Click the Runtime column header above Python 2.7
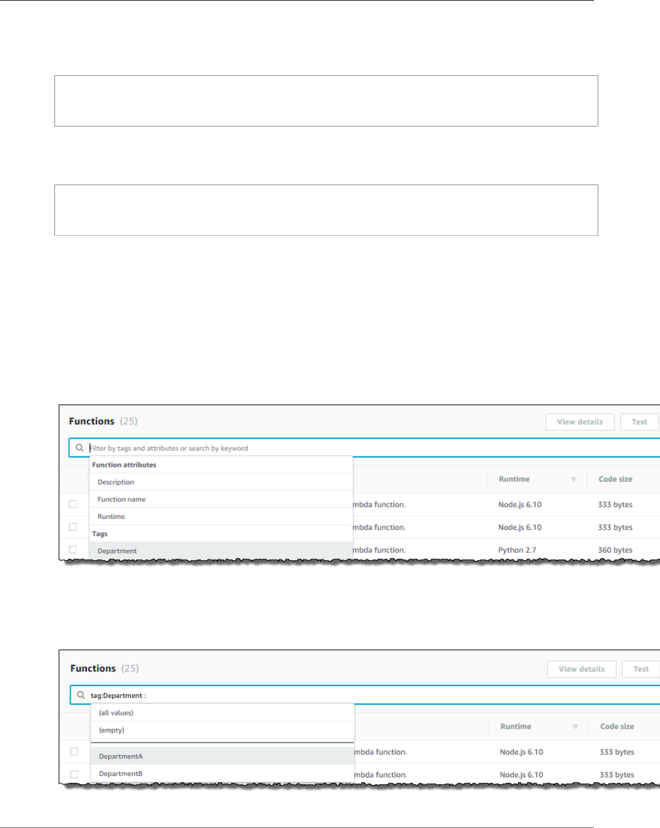The image size is (660, 828). coord(514,479)
